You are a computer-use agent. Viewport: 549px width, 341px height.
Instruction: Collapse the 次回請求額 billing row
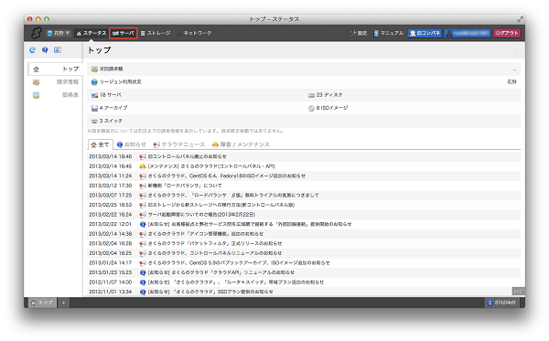514,69
